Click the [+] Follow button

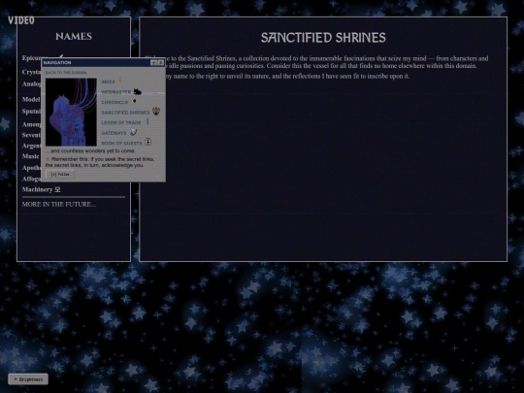(60, 174)
